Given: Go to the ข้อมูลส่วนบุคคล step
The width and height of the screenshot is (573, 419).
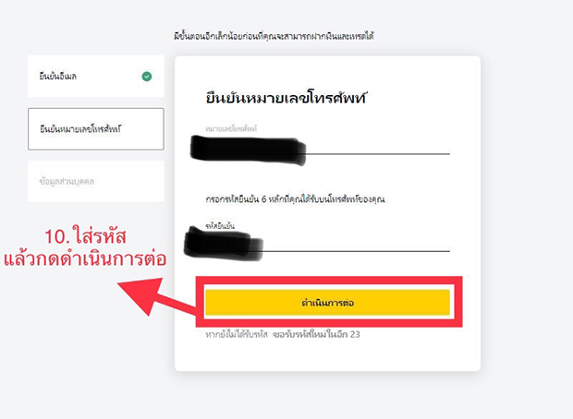Looking at the screenshot, I should tap(96, 182).
